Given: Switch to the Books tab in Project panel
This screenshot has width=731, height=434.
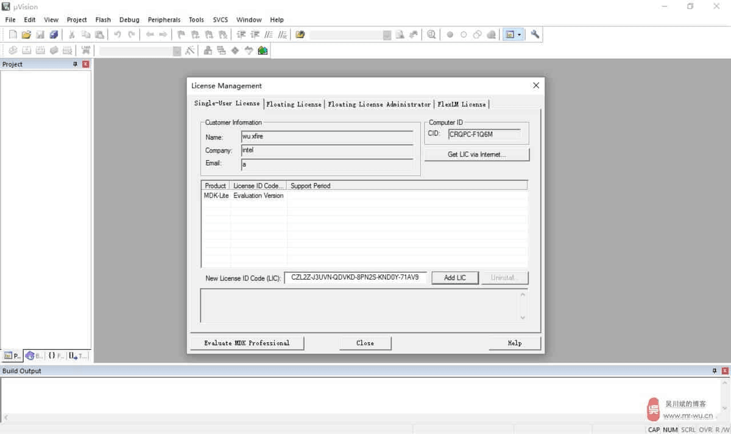Looking at the screenshot, I should click(x=34, y=355).
